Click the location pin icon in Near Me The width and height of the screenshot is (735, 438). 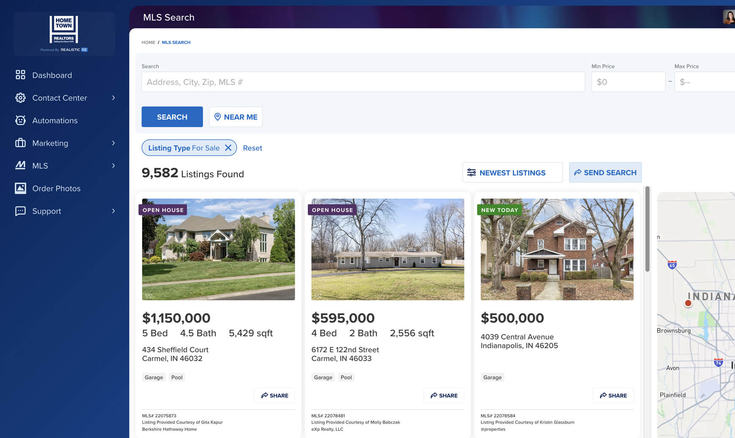click(x=217, y=117)
